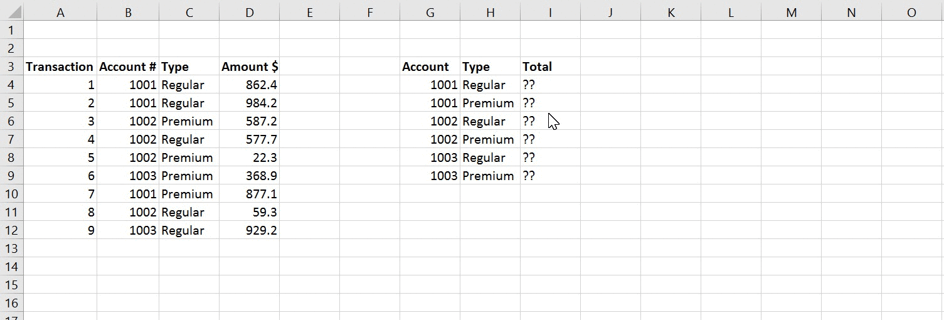Viewport: 944px width, 320px height.
Task: Click the ?? total cell for 1001 Regular
Action: coord(549,85)
